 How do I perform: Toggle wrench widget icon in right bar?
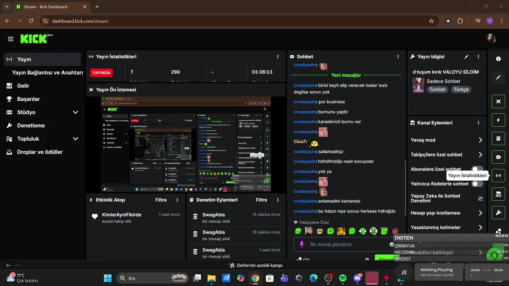(x=498, y=213)
